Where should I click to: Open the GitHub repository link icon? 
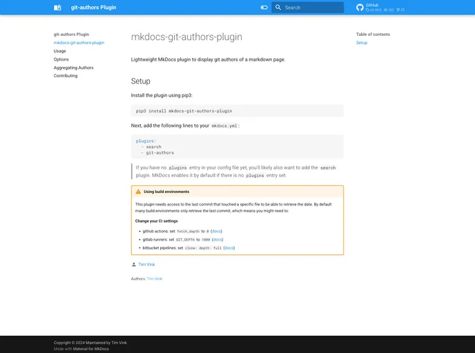[x=360, y=8]
